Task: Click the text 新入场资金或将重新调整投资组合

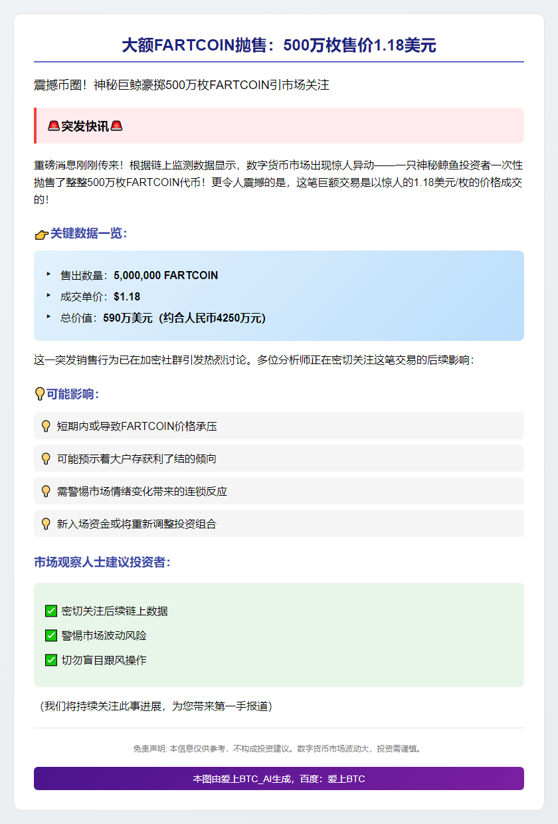Action: click(x=137, y=524)
